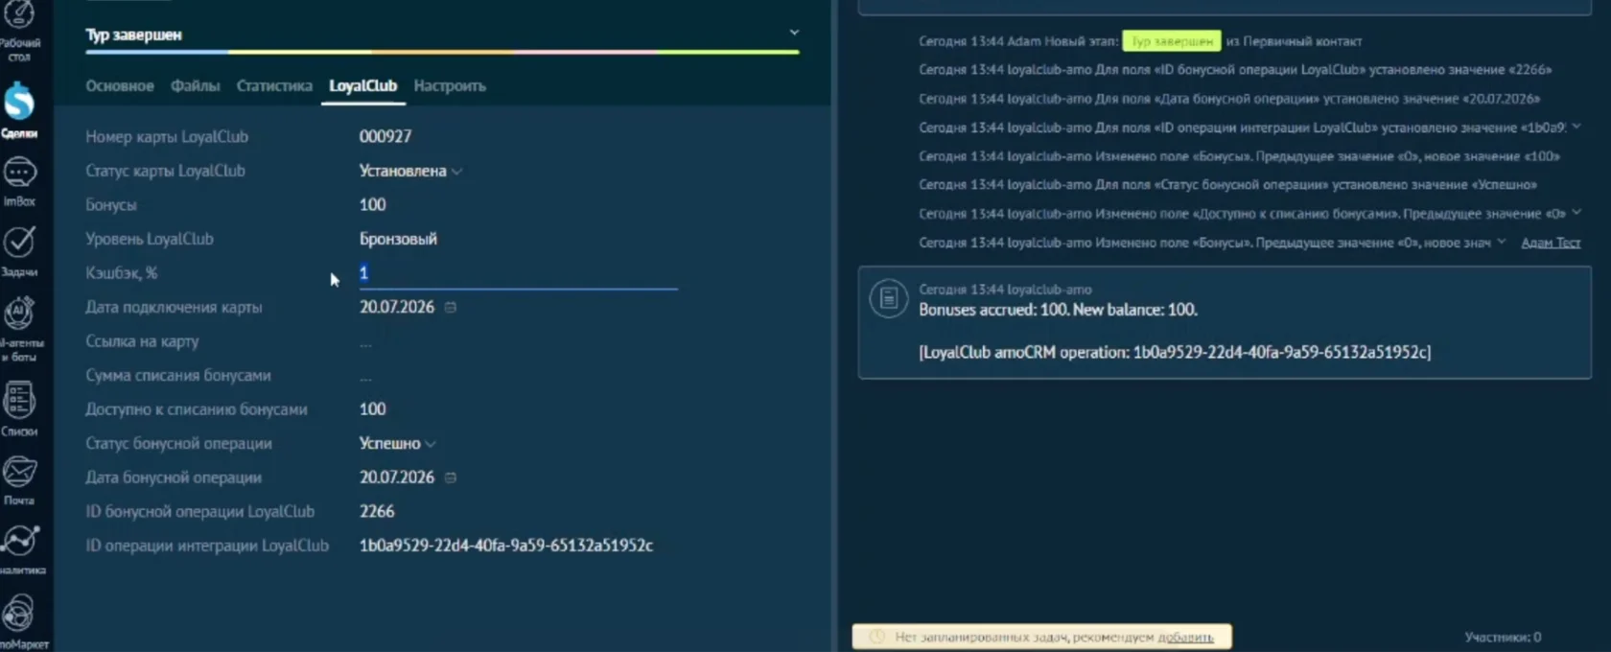1611x652 pixels.
Task: Click the multicolor pipeline progress bar
Action: [x=442, y=52]
